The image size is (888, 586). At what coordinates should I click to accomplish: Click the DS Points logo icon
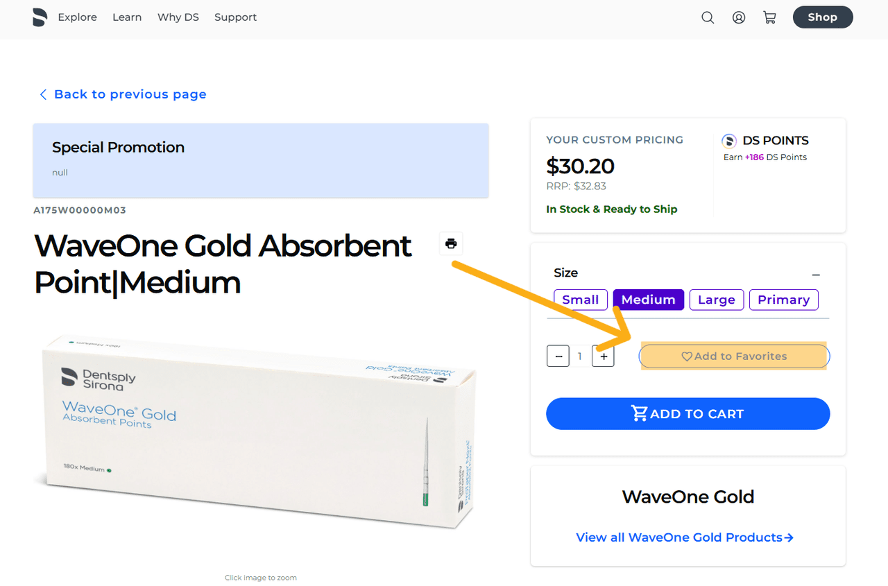point(729,141)
